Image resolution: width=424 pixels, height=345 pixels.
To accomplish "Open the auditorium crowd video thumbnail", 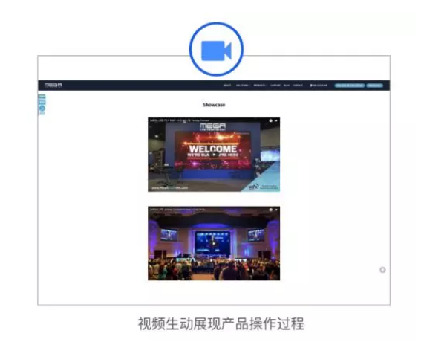I will coord(214,243).
